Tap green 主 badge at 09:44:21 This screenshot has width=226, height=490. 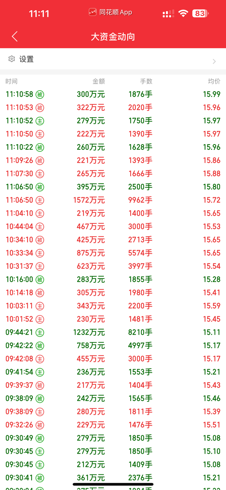(40, 333)
